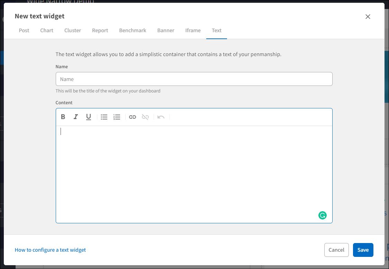
Task: Create a numbered list
Action: coord(117,117)
